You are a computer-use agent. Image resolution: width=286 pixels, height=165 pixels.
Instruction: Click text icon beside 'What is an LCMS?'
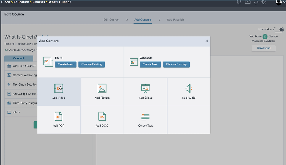[9, 66]
